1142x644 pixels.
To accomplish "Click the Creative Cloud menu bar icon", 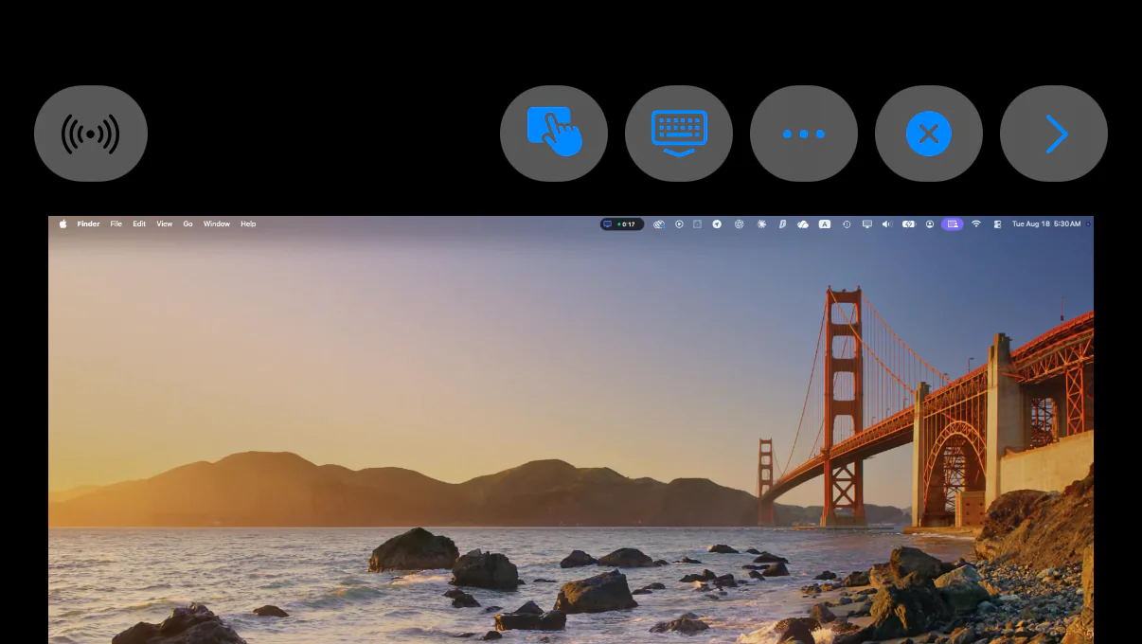I will (x=659, y=224).
